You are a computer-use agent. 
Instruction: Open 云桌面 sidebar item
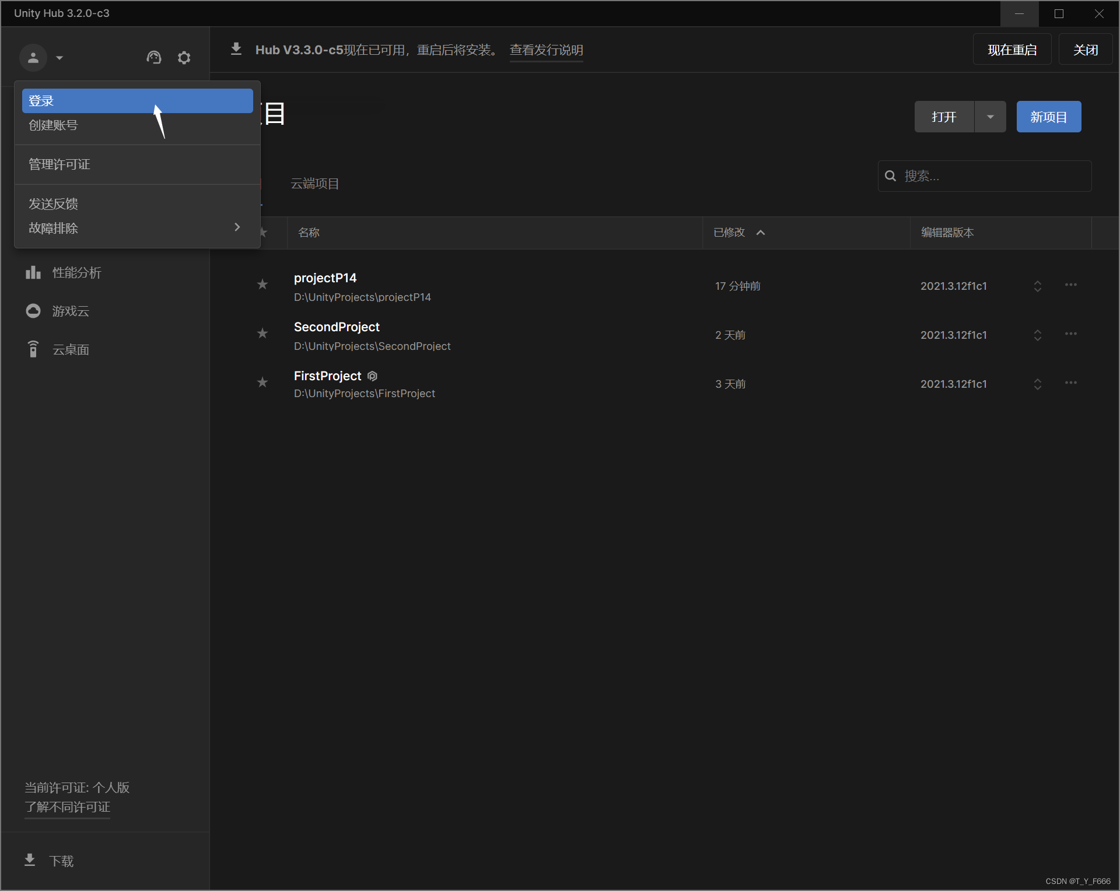[x=105, y=350]
